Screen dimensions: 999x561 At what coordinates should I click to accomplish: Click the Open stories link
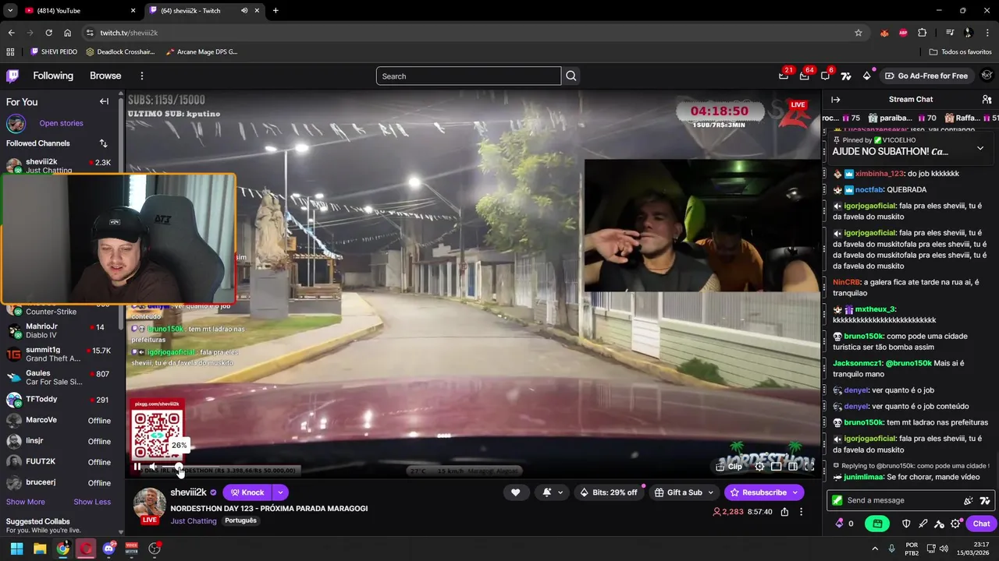[x=61, y=123]
